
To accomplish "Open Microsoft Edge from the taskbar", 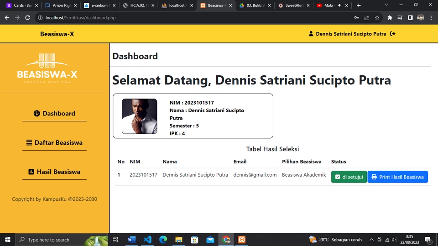I will (163, 240).
